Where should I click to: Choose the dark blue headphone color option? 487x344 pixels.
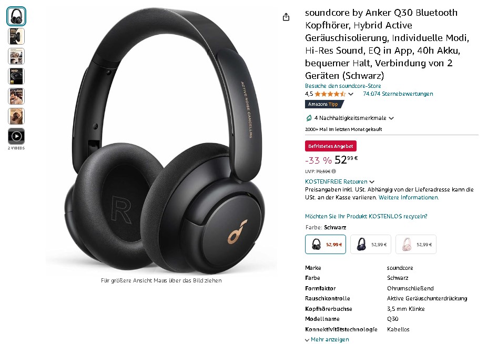371,244
